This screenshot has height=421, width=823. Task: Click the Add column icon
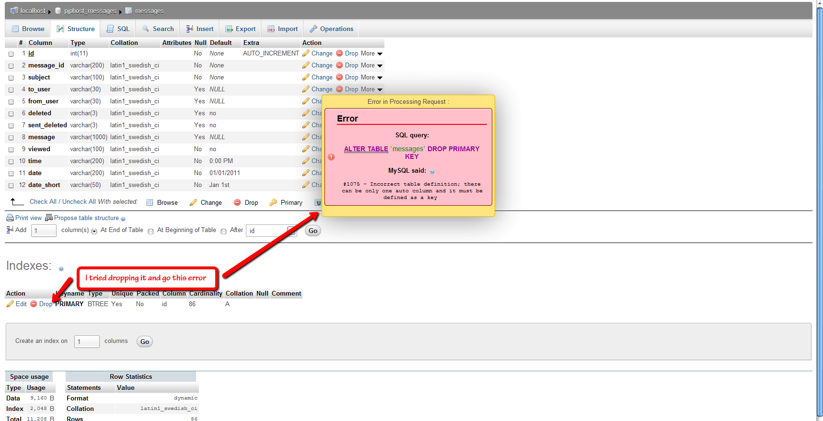(10, 230)
